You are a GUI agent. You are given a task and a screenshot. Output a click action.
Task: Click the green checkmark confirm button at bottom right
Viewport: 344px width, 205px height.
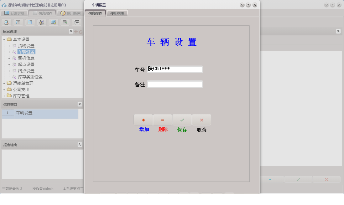[x=298, y=179]
